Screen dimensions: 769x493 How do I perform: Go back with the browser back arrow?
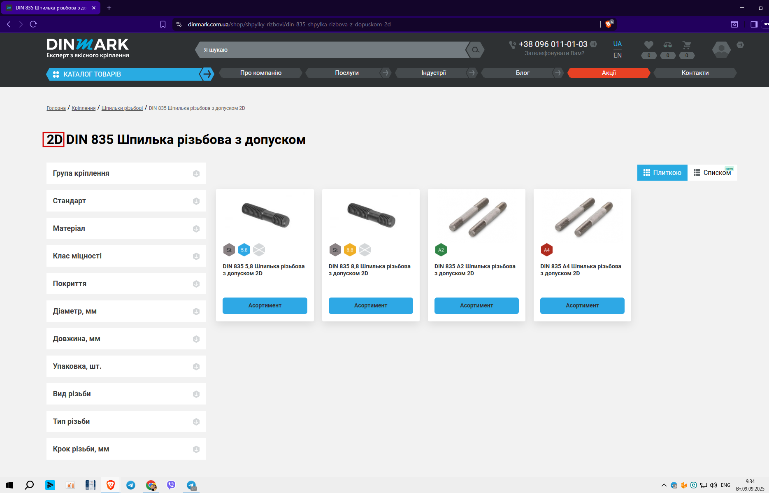(9, 24)
